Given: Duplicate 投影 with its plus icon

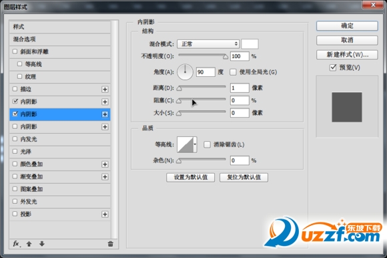Looking at the screenshot, I should [105, 215].
